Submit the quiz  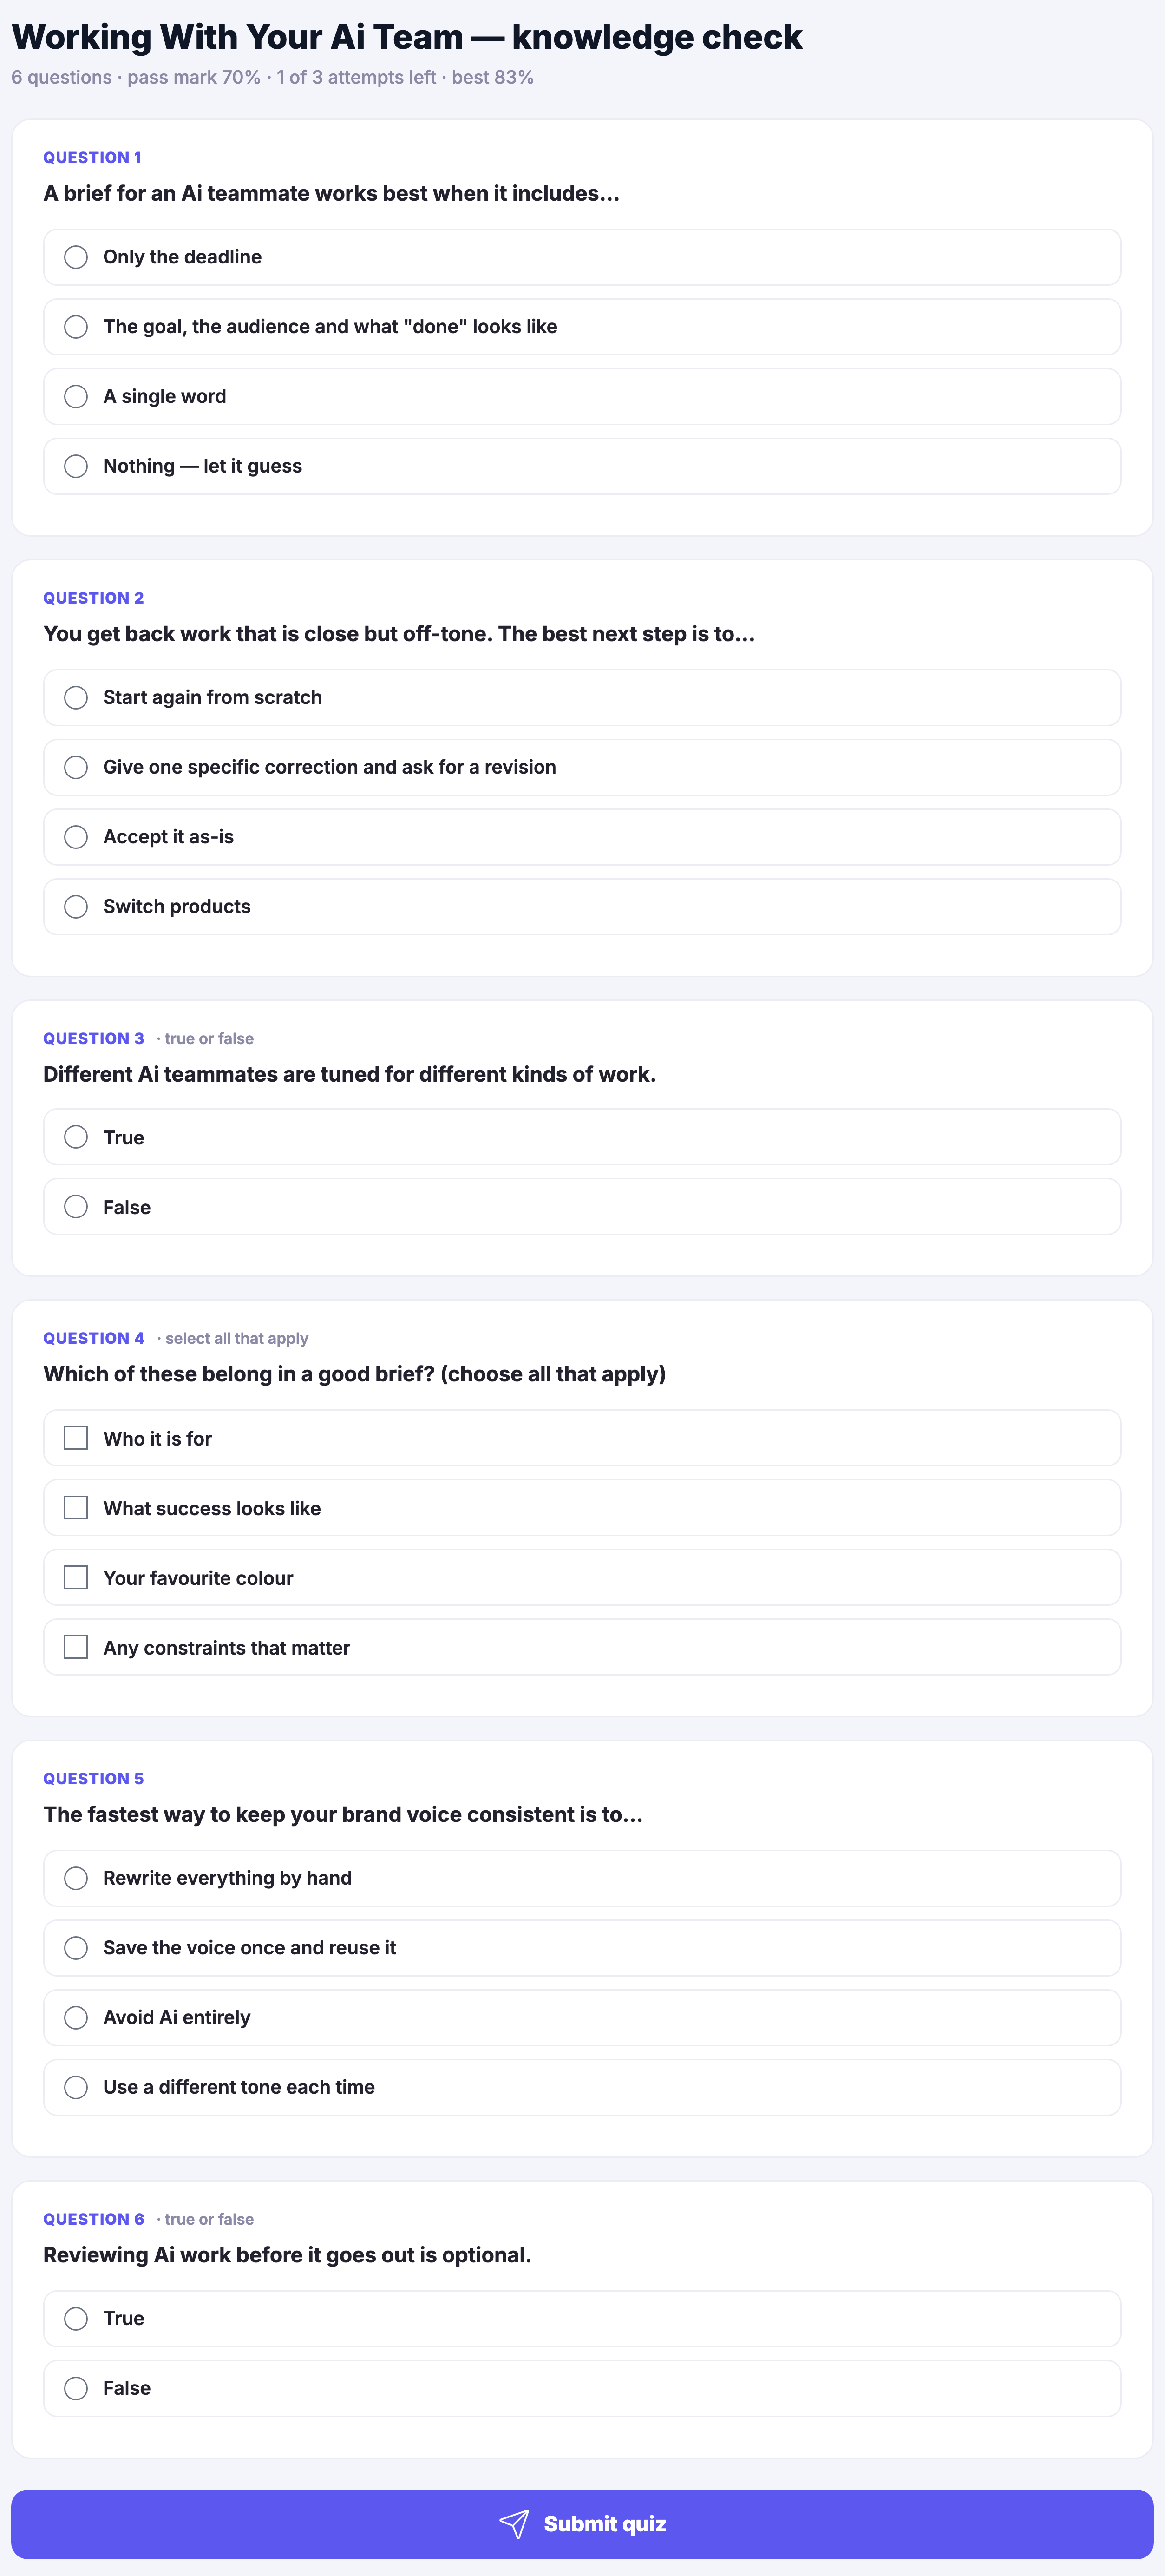[582, 2524]
